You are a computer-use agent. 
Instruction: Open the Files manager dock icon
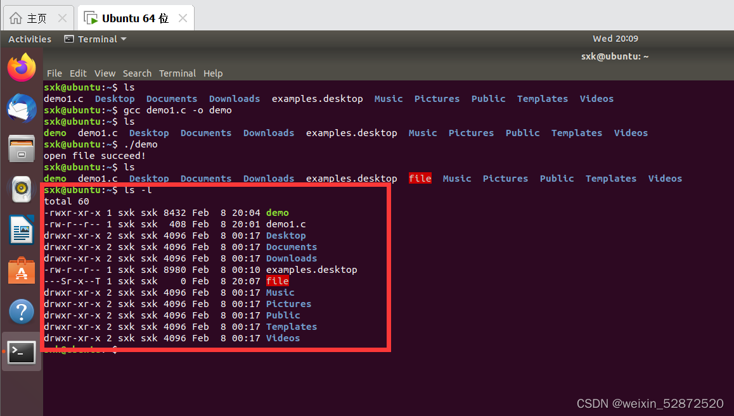22,149
